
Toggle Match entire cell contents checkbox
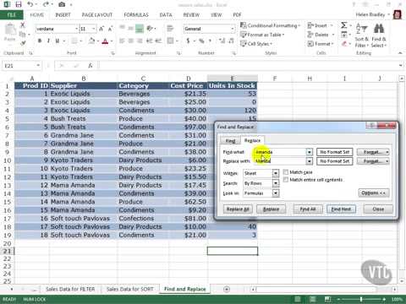click(286, 180)
